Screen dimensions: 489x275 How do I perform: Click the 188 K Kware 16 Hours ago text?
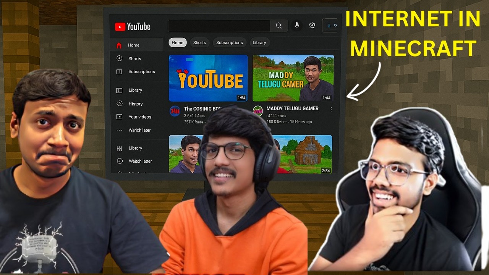pos(289,122)
